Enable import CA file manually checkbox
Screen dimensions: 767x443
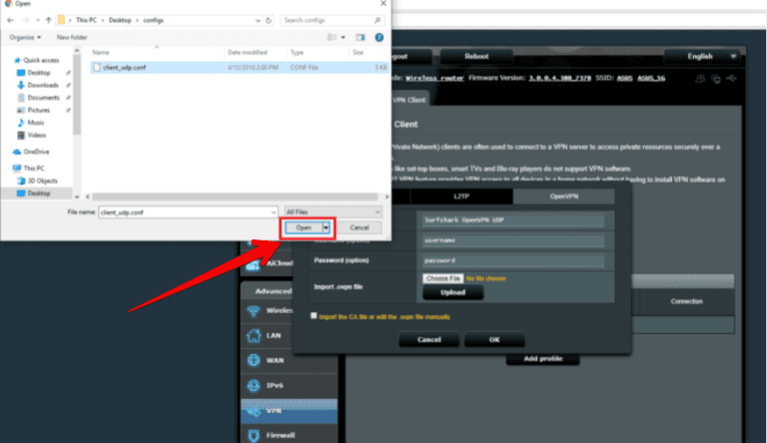coord(314,316)
